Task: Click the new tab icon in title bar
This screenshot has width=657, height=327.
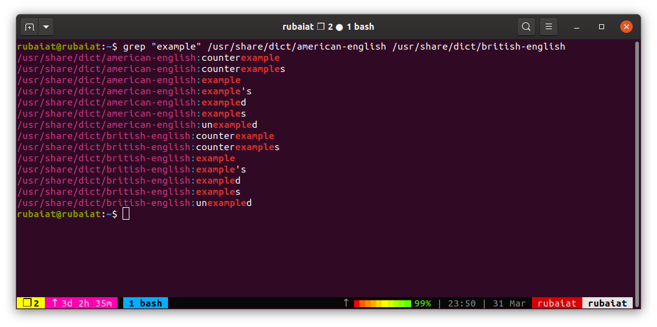Action: (x=29, y=27)
